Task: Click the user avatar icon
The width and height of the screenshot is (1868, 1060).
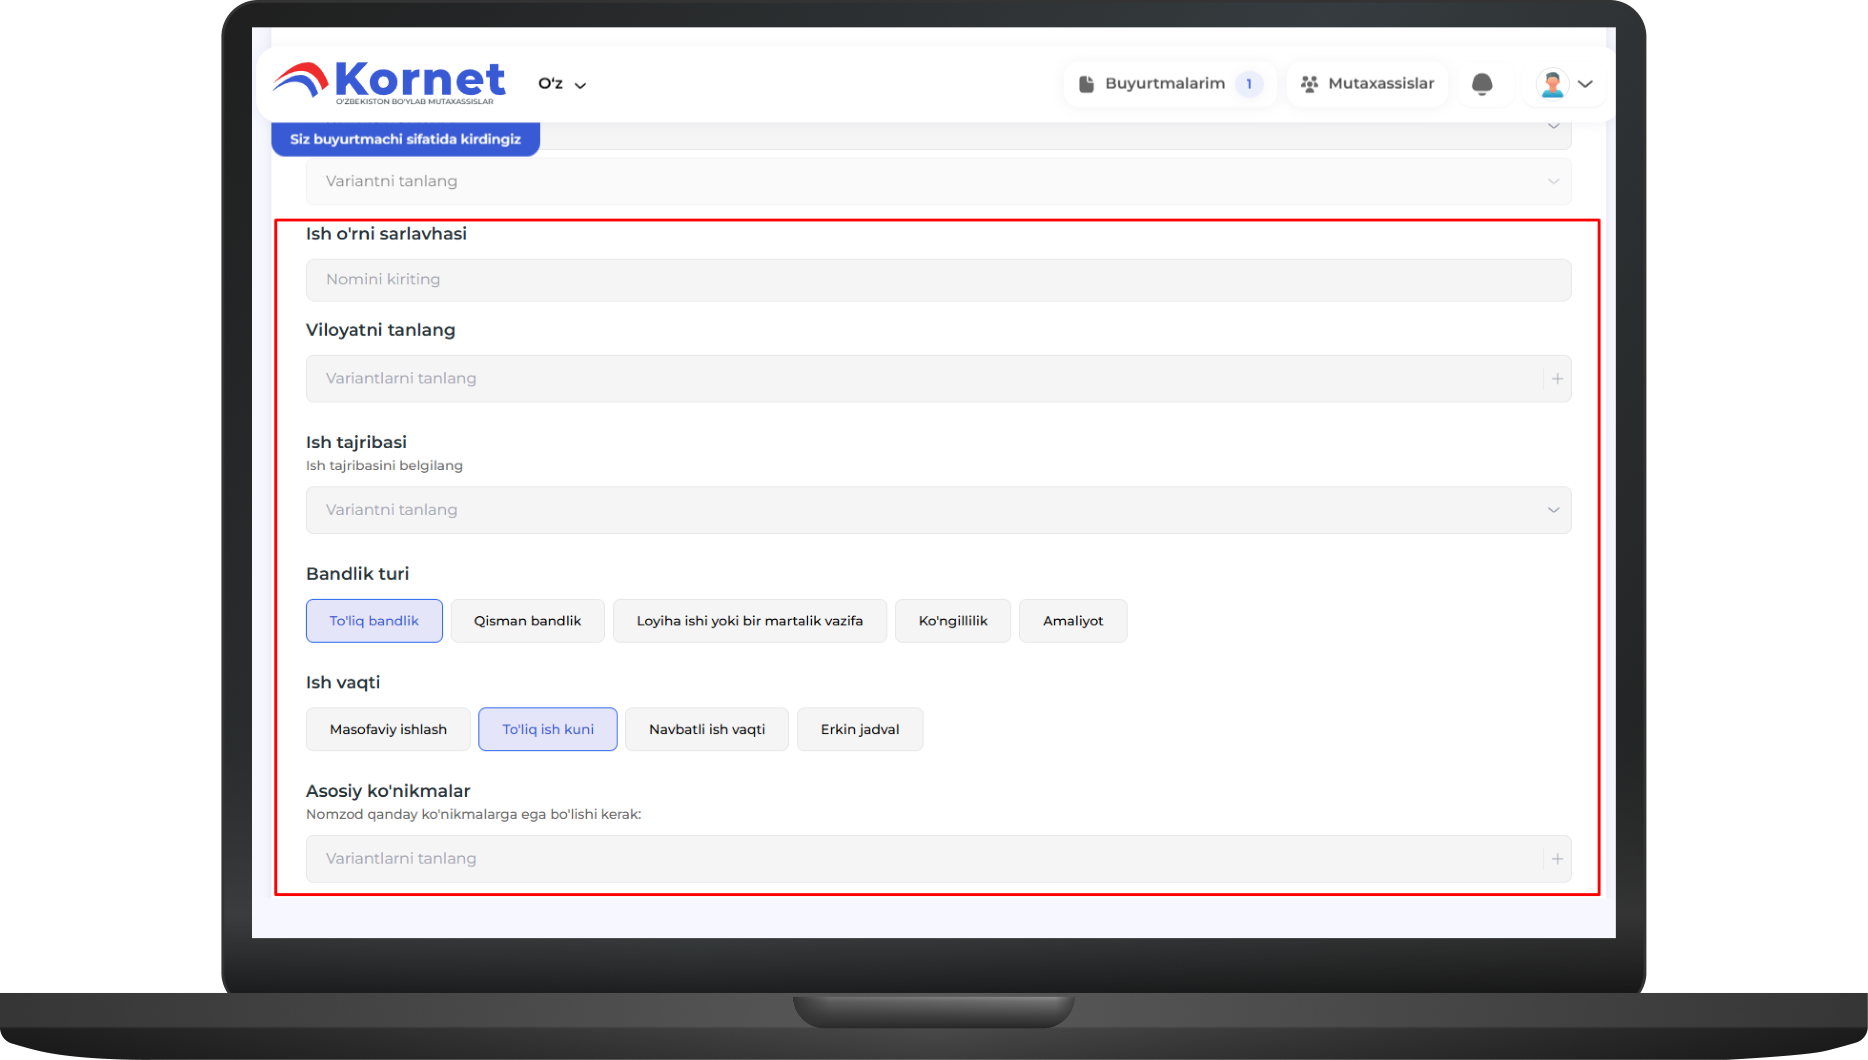Action: [x=1552, y=84]
